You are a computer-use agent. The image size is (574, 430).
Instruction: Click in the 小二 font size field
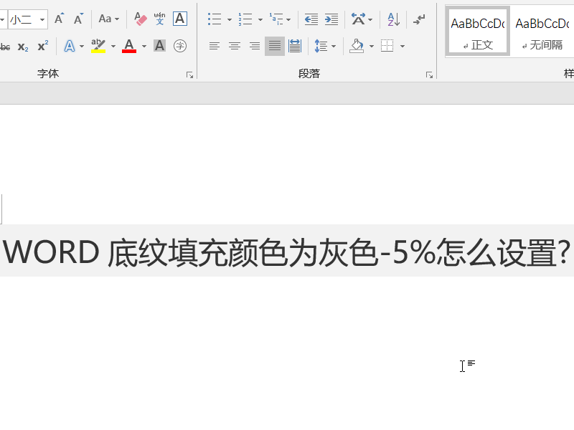(x=23, y=19)
